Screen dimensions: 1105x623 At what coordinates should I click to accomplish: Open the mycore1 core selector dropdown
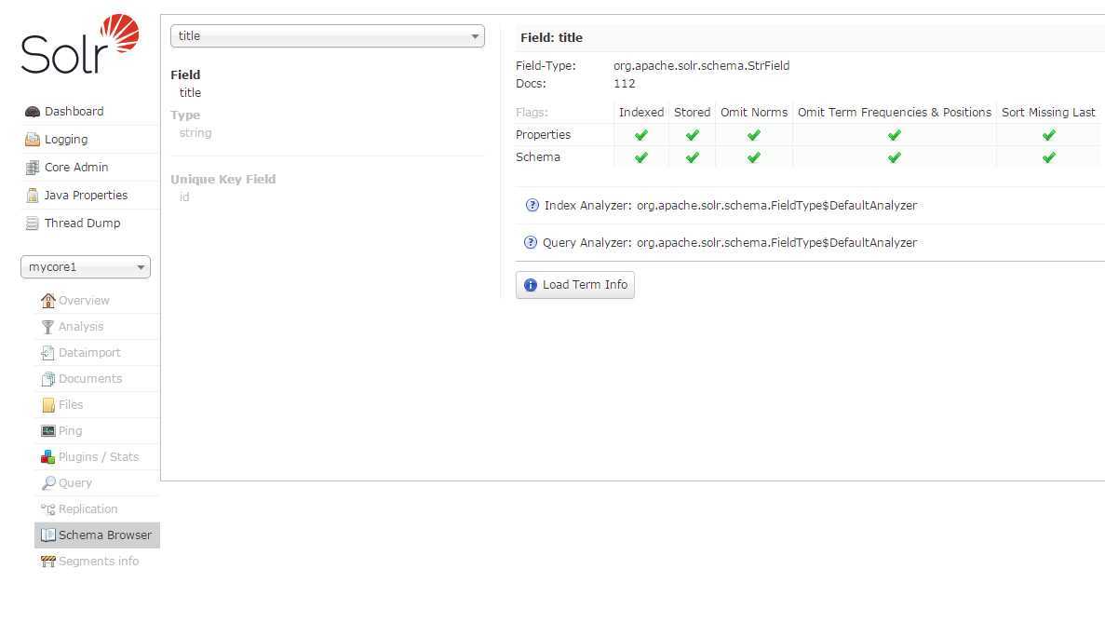point(86,267)
